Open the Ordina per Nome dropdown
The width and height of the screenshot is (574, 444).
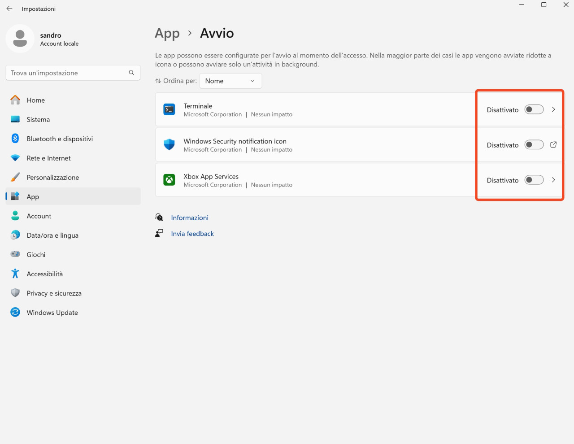pyautogui.click(x=230, y=81)
